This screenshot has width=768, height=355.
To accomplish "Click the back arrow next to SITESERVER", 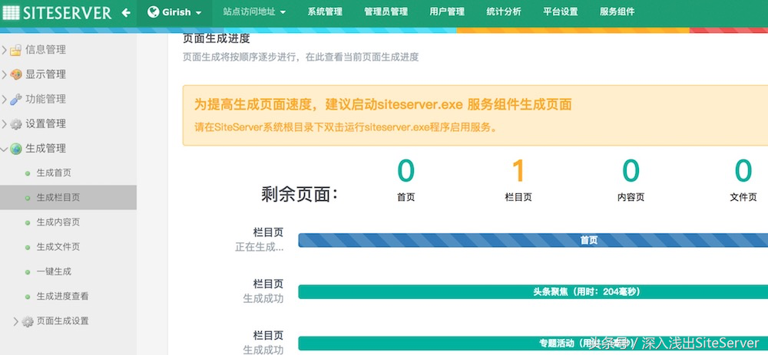I will [x=126, y=13].
